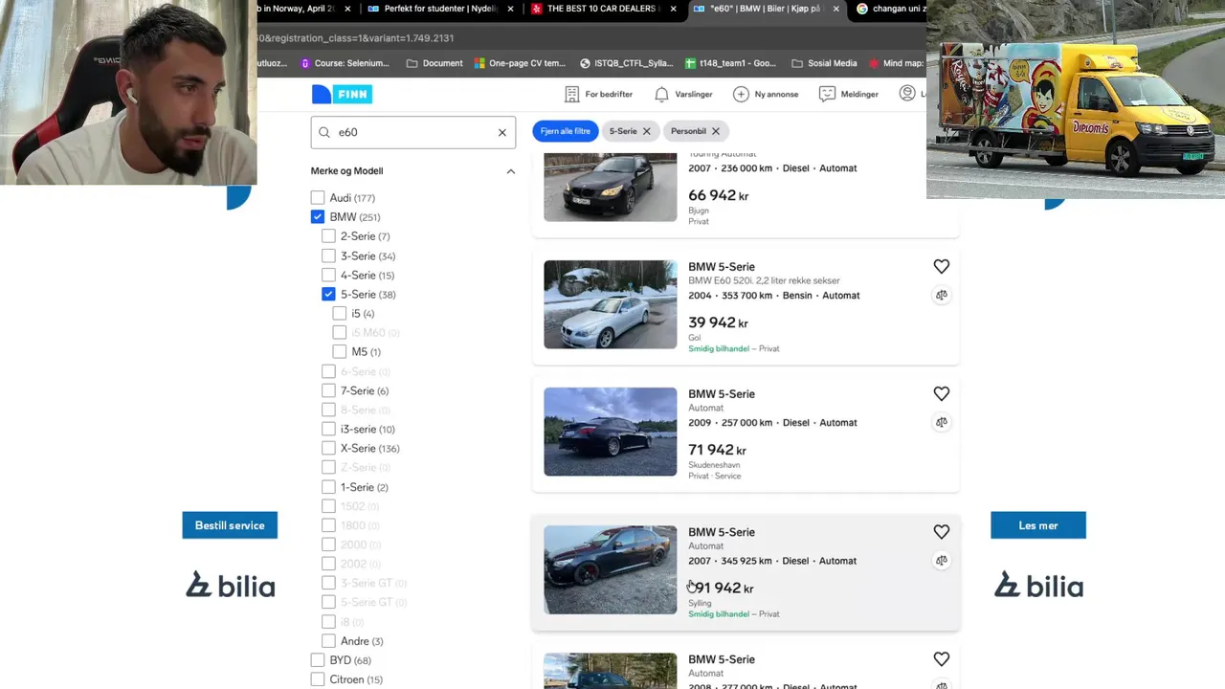Screen dimensions: 1225x689
Task: Compare the 39 942 kr BMW listing
Action: click(x=942, y=295)
